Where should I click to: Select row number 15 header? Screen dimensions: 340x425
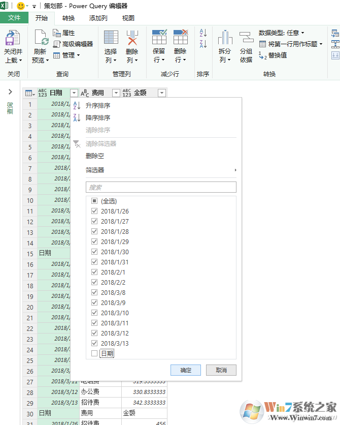click(x=30, y=254)
